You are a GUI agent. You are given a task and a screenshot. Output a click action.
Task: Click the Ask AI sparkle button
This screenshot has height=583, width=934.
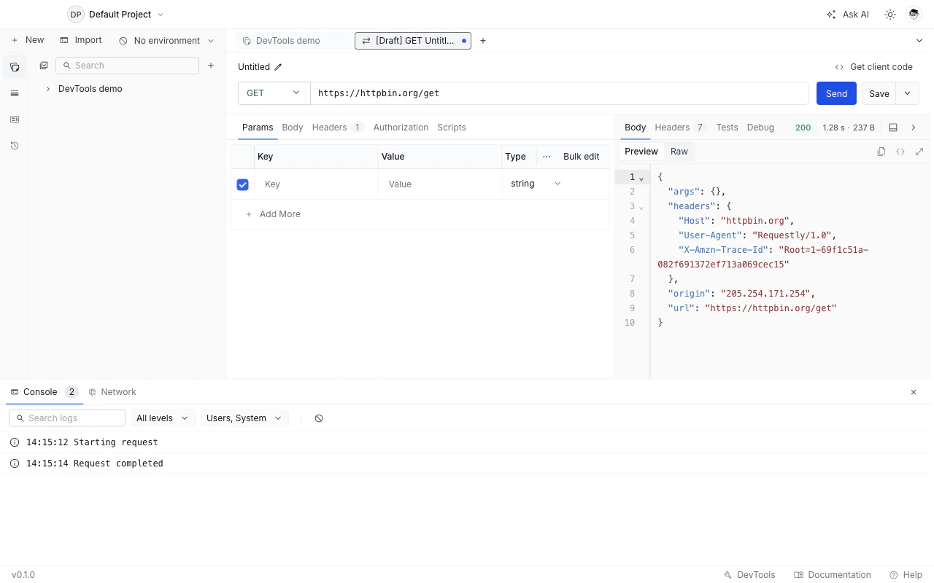(x=848, y=15)
